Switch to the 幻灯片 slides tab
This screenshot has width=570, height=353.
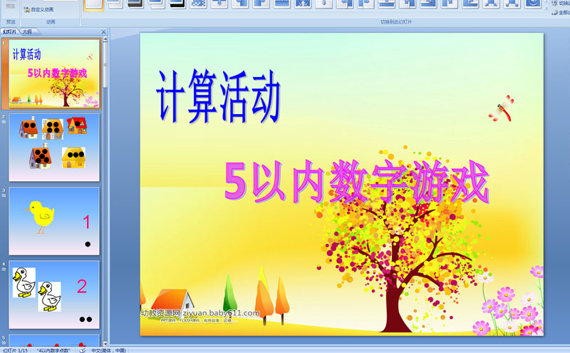[10, 31]
